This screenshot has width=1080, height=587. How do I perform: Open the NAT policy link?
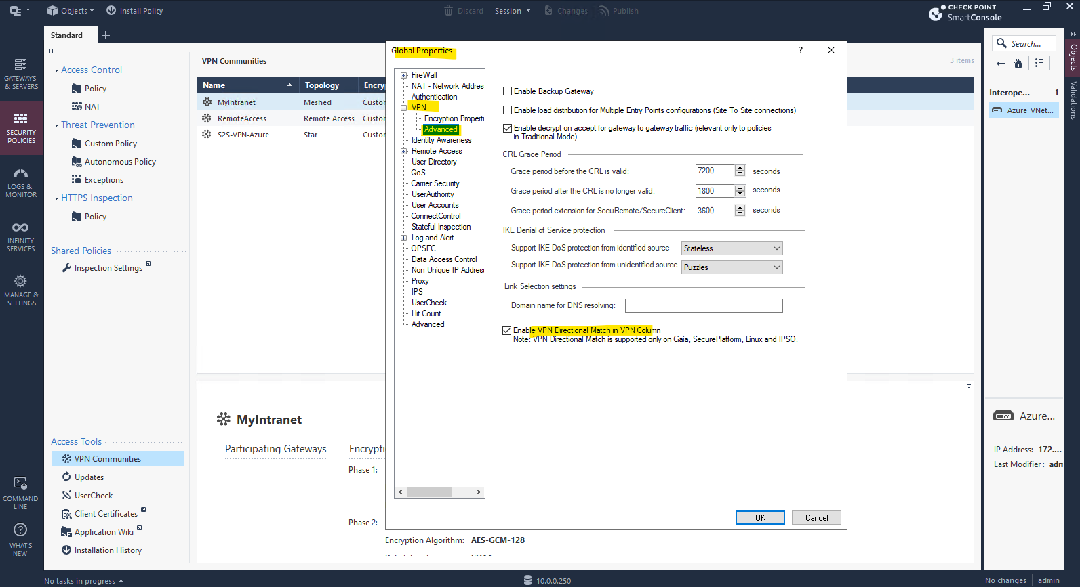point(92,107)
